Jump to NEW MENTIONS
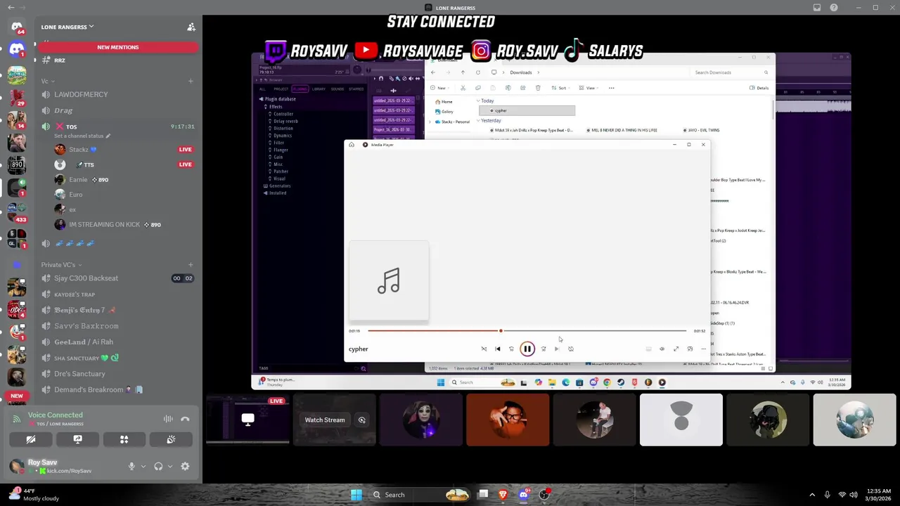Viewport: 900px width, 506px height. (x=118, y=47)
